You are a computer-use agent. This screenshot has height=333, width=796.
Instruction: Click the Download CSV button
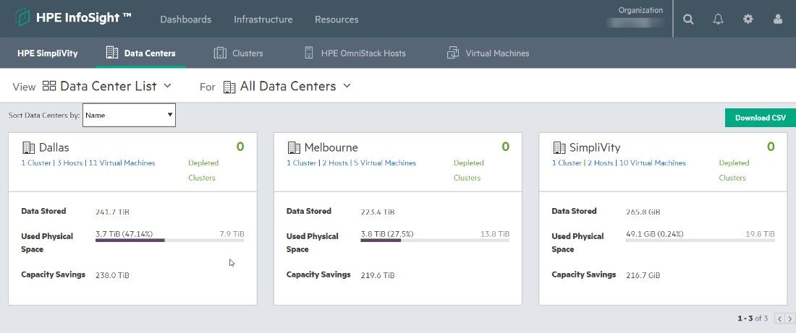click(760, 118)
